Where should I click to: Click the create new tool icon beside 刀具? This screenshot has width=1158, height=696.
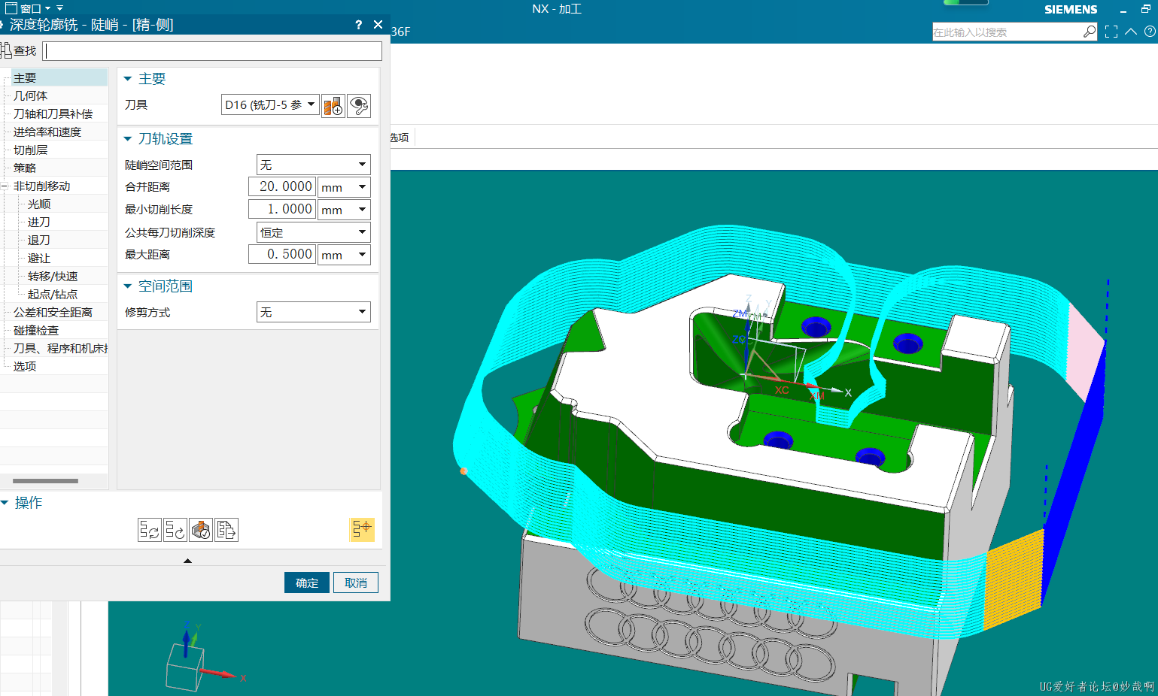pos(333,106)
